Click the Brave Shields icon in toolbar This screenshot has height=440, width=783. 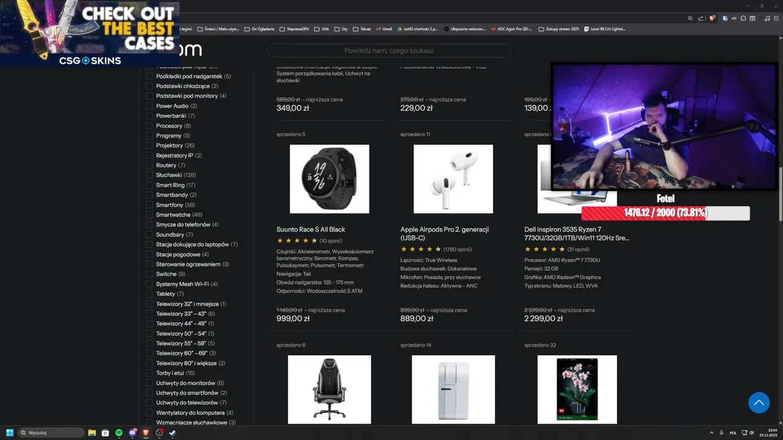pos(712,18)
